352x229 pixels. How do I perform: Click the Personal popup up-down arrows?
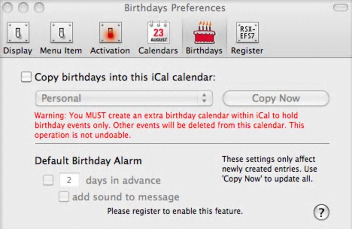204,98
